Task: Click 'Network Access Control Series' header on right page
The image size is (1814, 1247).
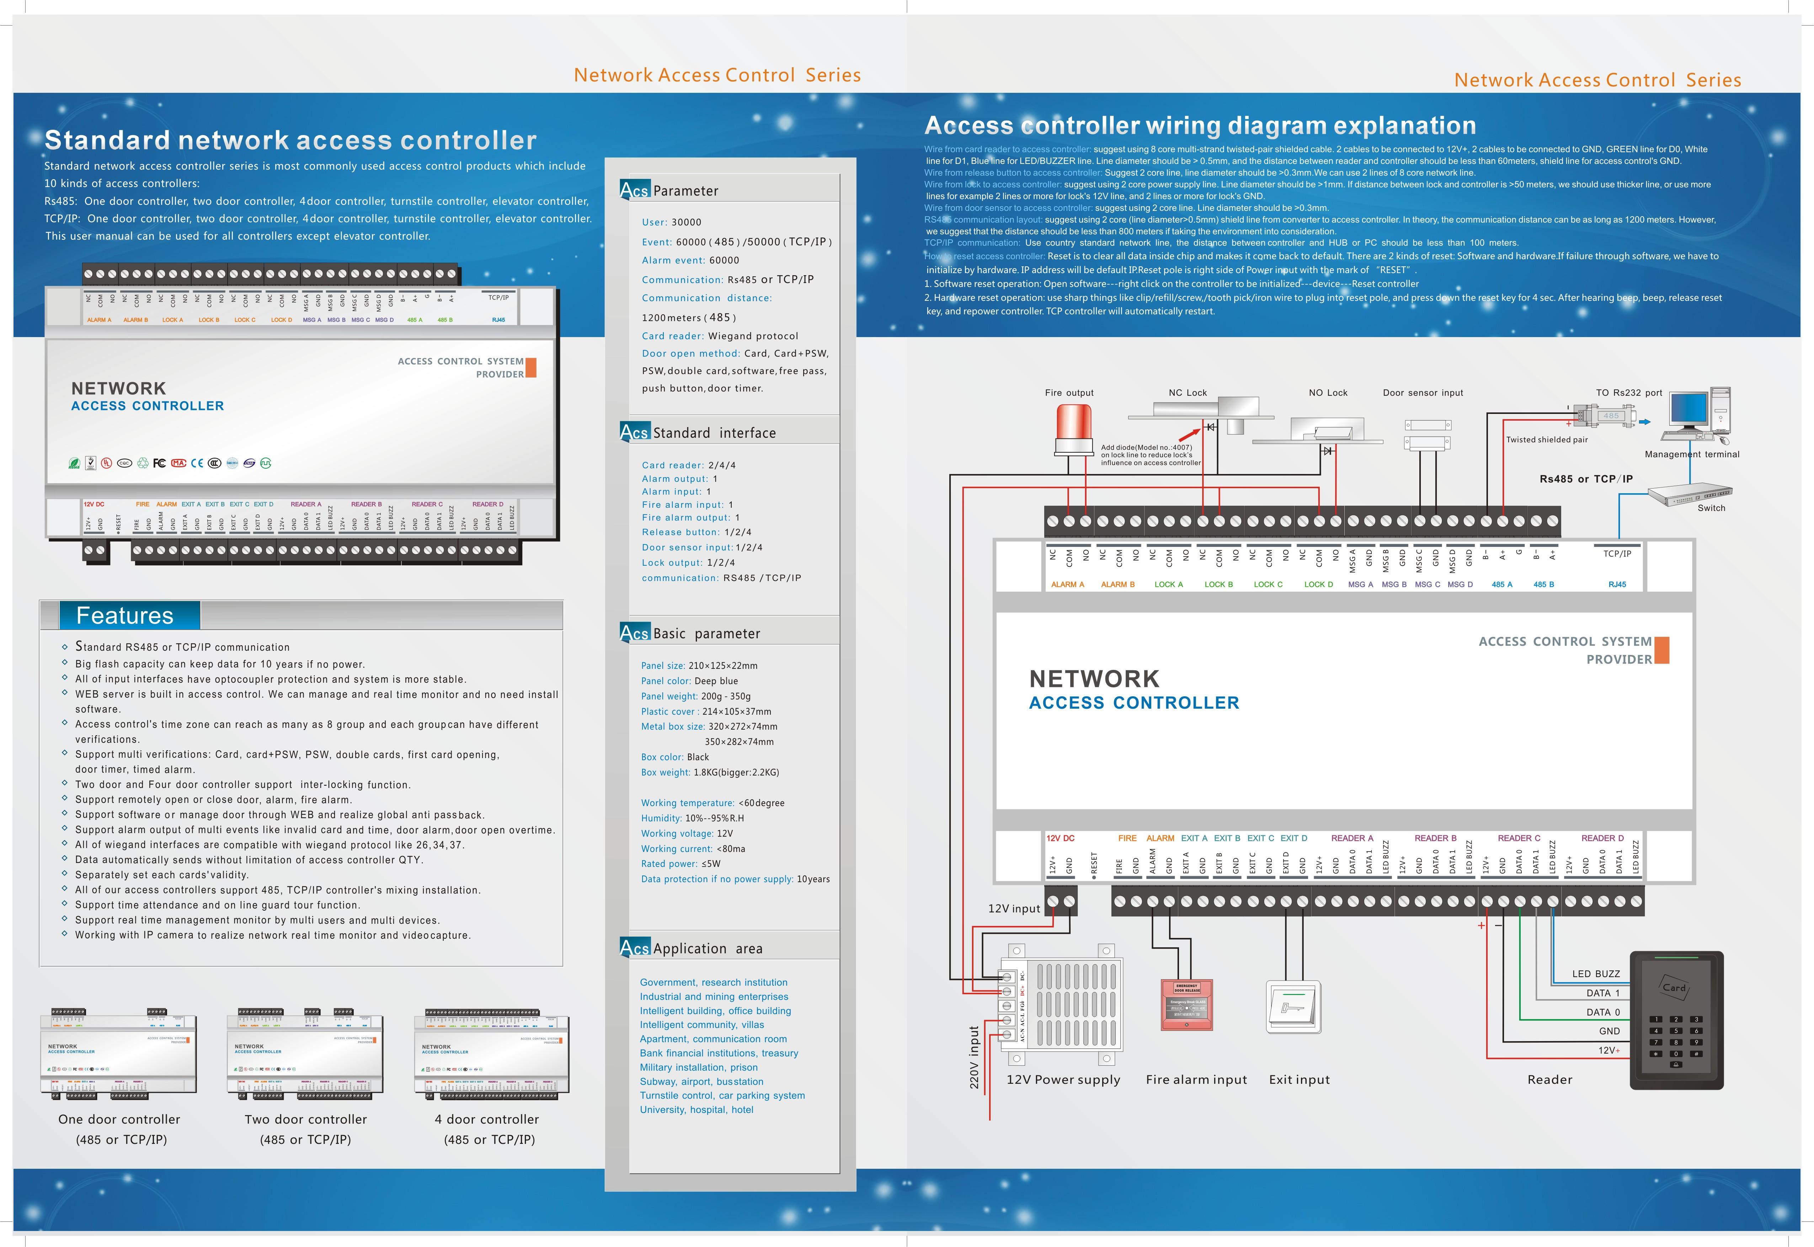Action: point(1597,80)
